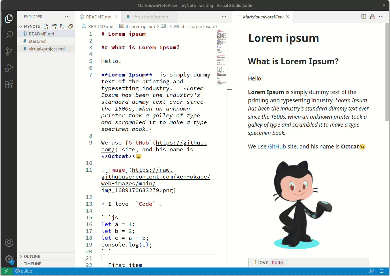
Task: Click the github.com URL in editor line 9
Action: pos(181,143)
